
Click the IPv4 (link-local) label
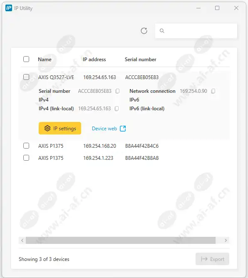(56, 109)
